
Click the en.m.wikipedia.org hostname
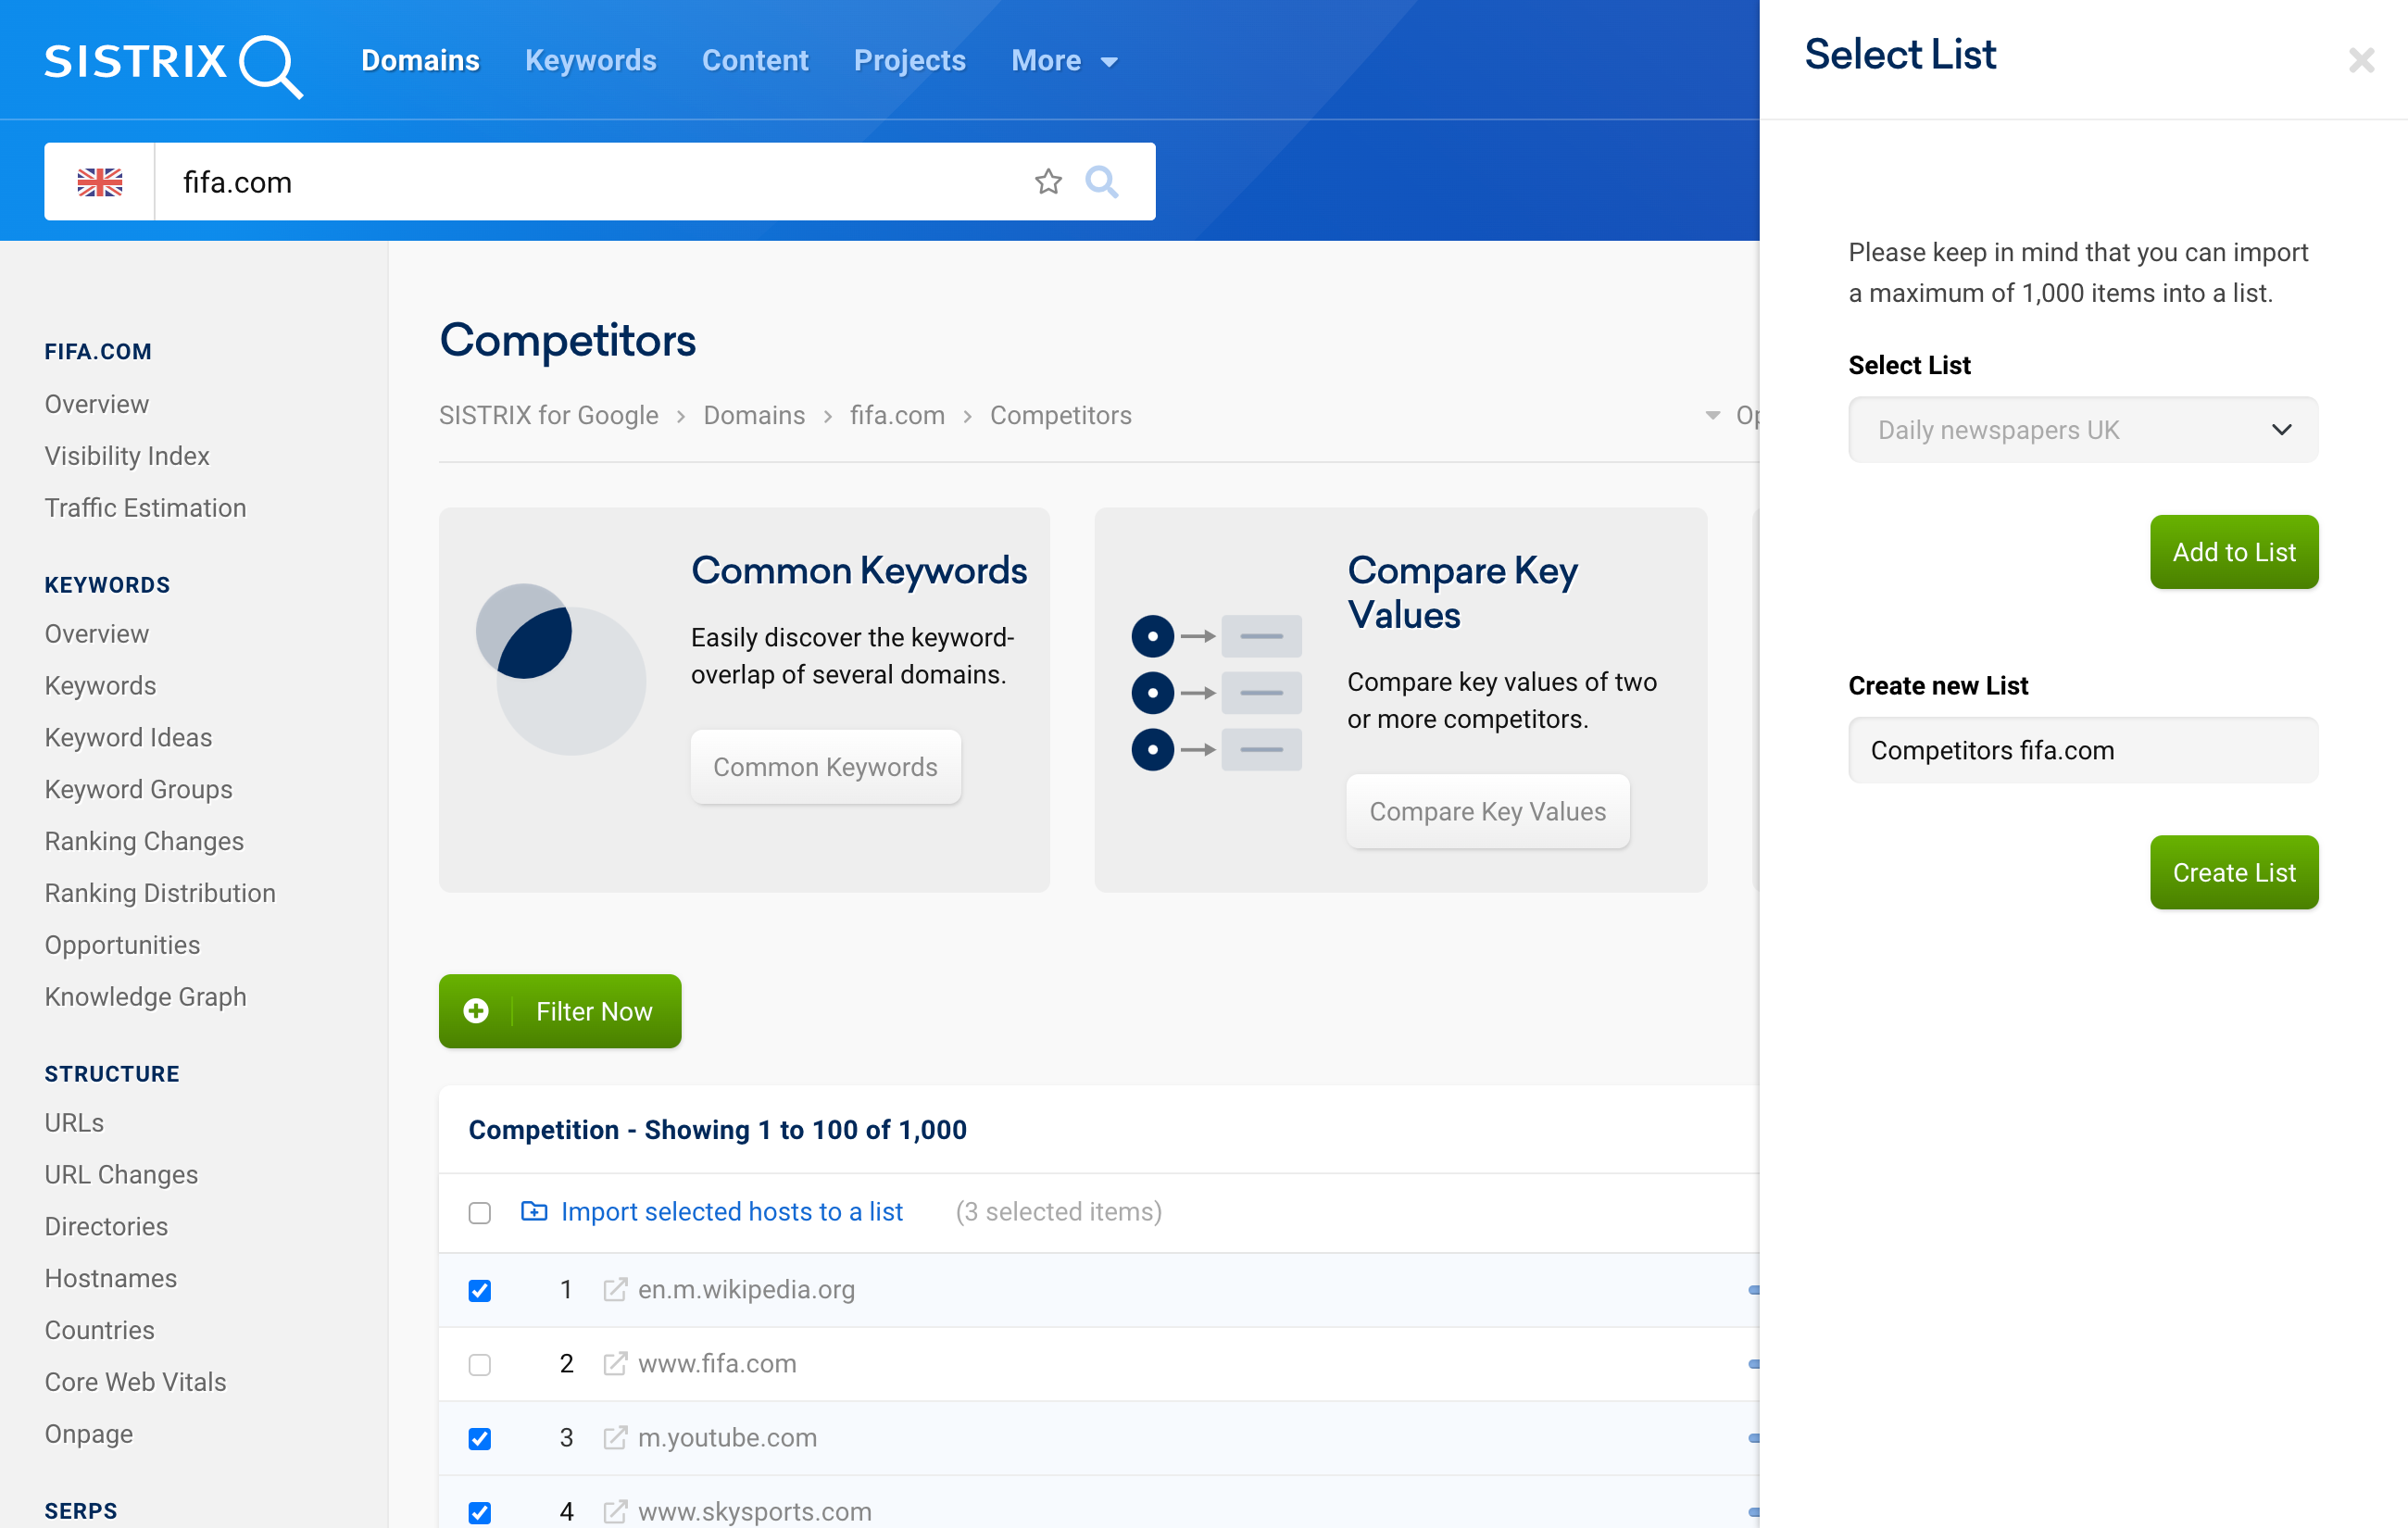click(x=746, y=1289)
